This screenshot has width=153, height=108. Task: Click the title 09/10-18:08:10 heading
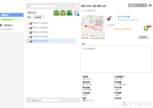pyautogui.click(x=94, y=6)
